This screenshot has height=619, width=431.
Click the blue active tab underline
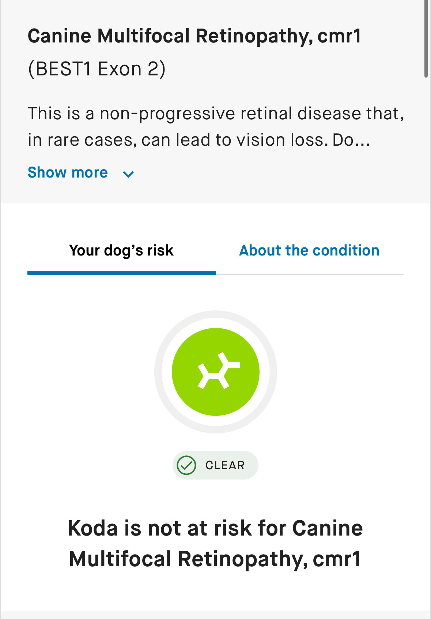pyautogui.click(x=121, y=273)
